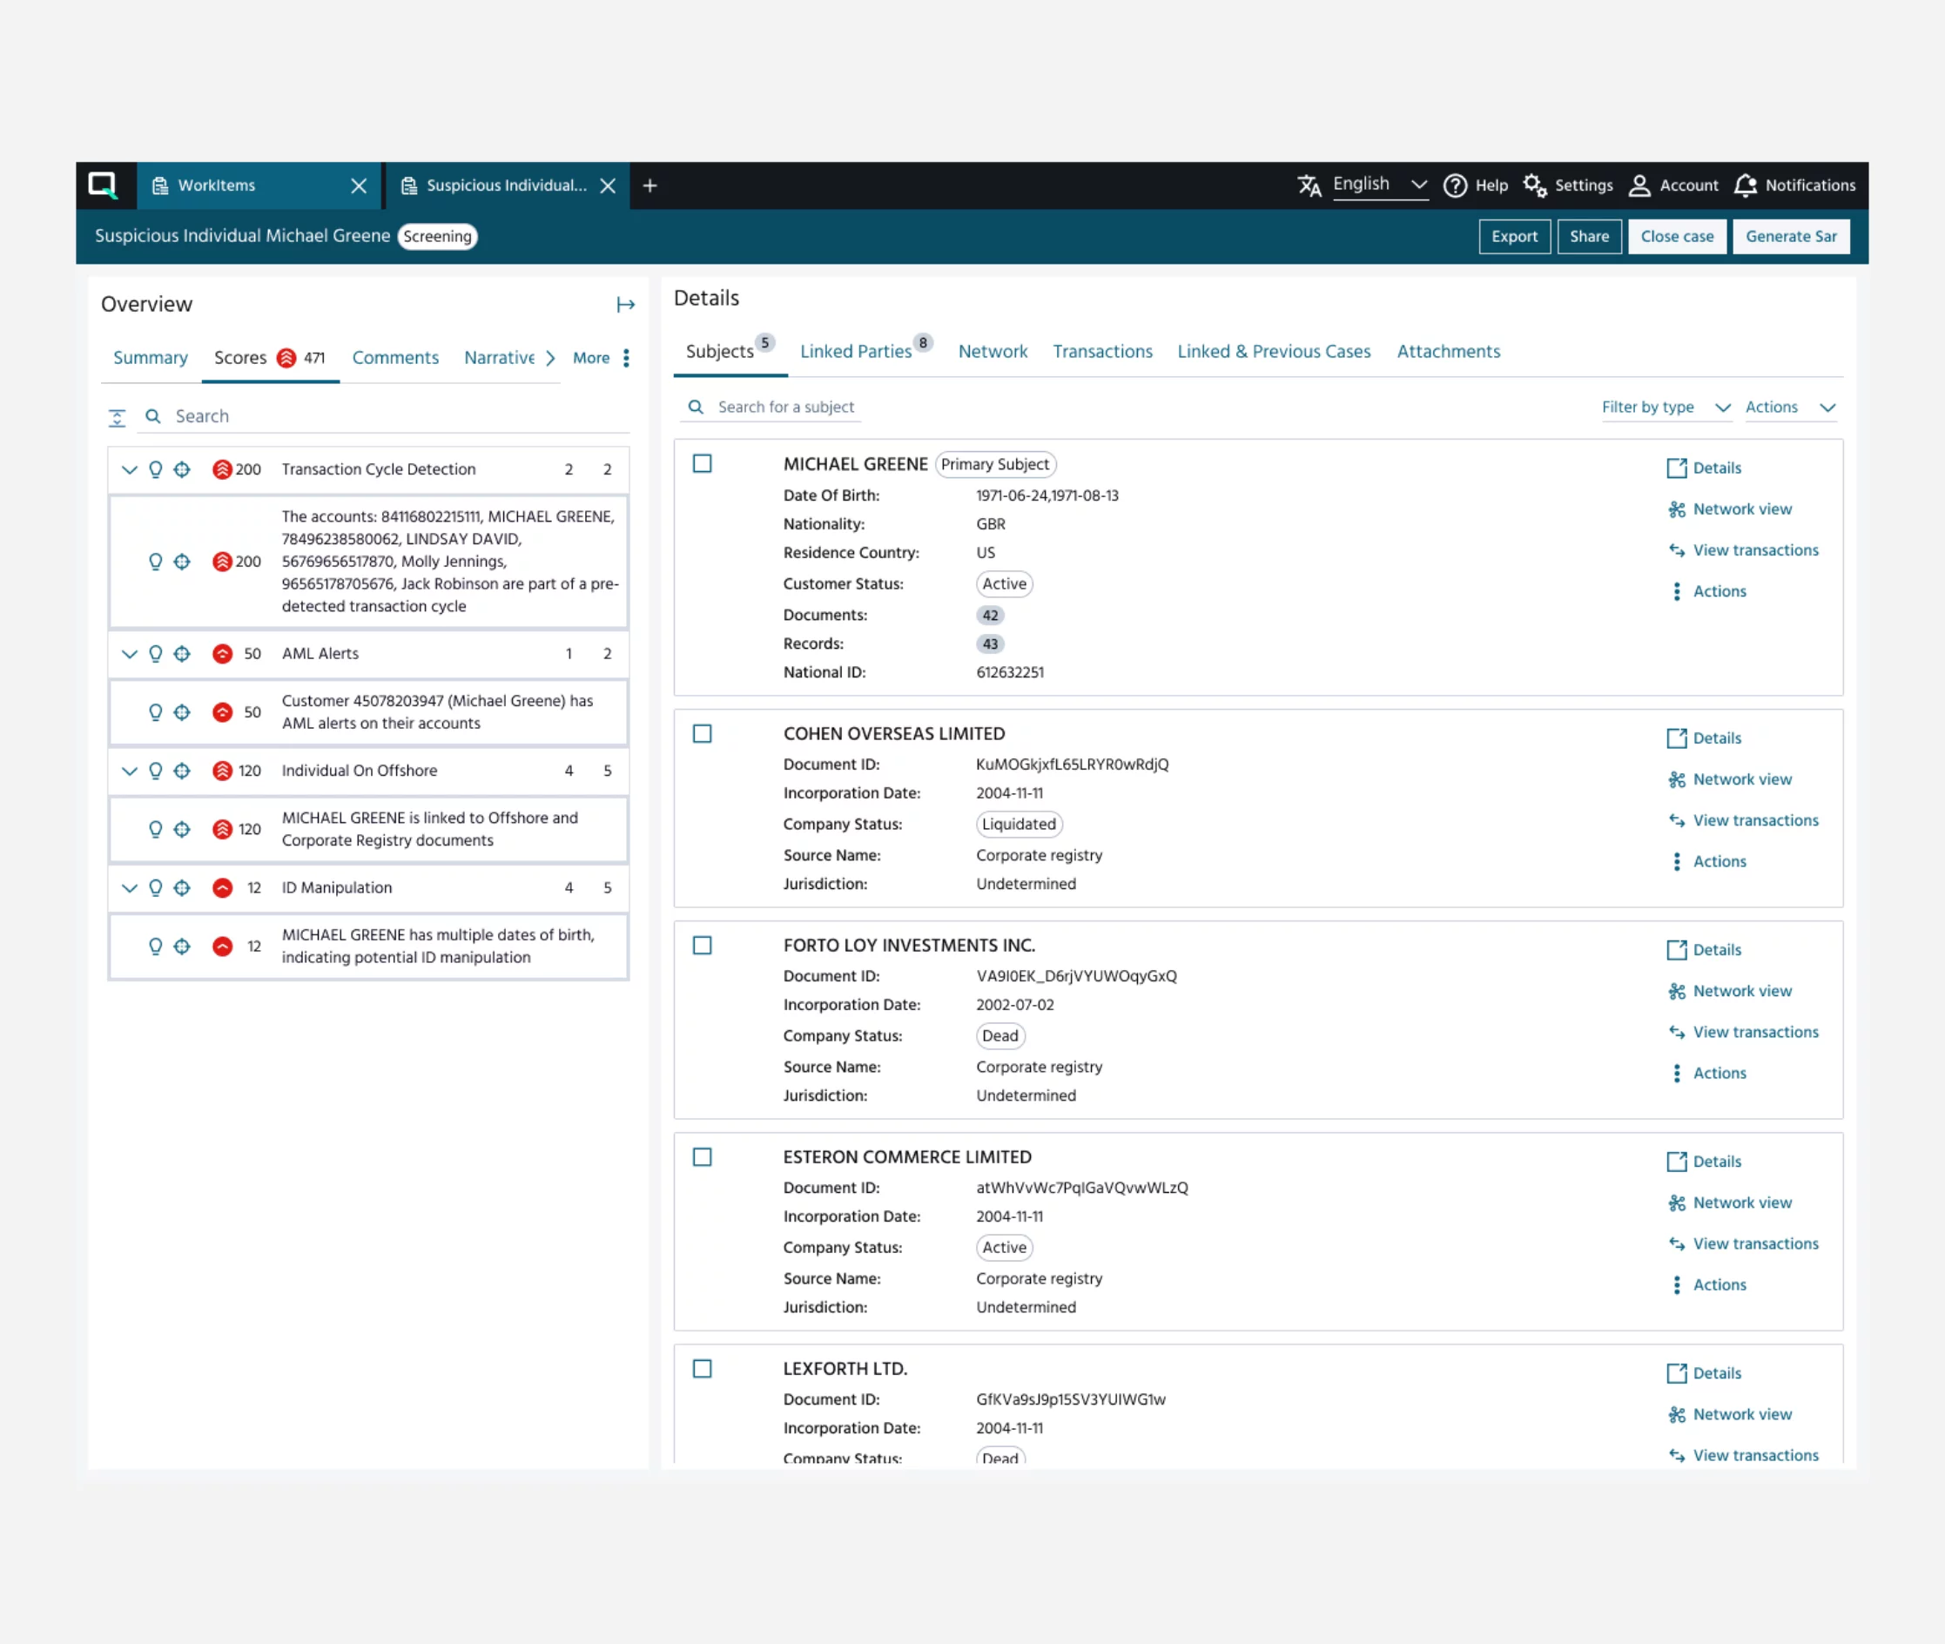This screenshot has width=1945, height=1644.
Task: Click the Search for a subject field
Action: 785,408
